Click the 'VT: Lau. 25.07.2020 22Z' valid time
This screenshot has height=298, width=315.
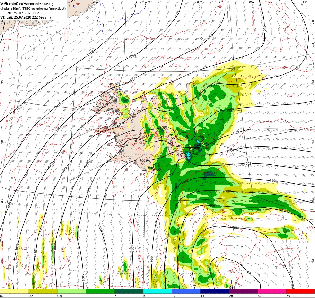pyautogui.click(x=19, y=17)
